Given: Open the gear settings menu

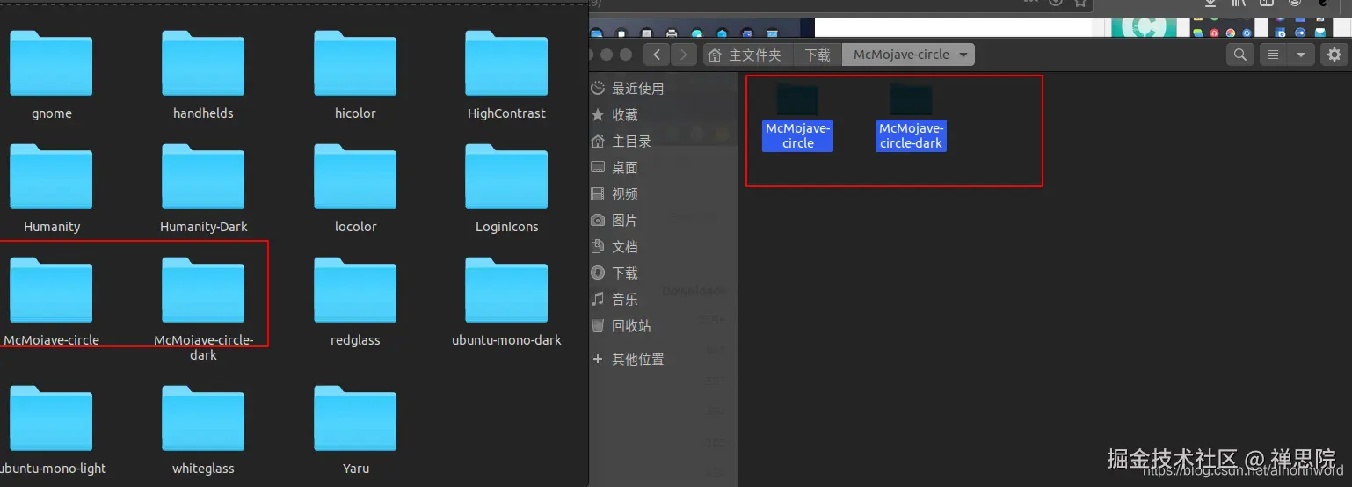Looking at the screenshot, I should click(1334, 55).
